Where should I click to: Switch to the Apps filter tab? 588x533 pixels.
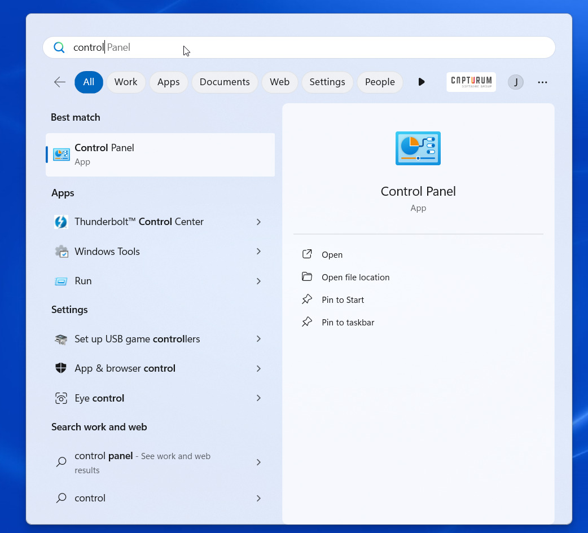click(x=168, y=82)
